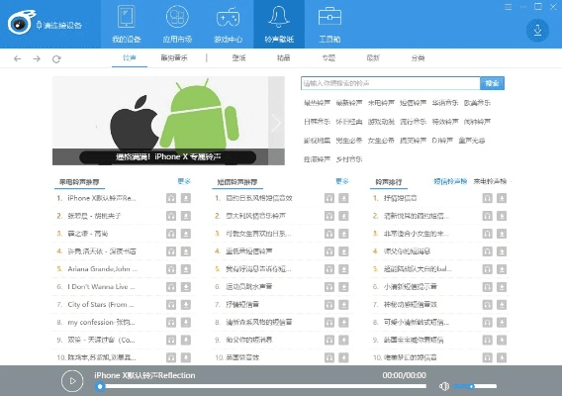The image size is (562, 396).
Task: Open the 应用市场 app market section
Action: [x=177, y=24]
